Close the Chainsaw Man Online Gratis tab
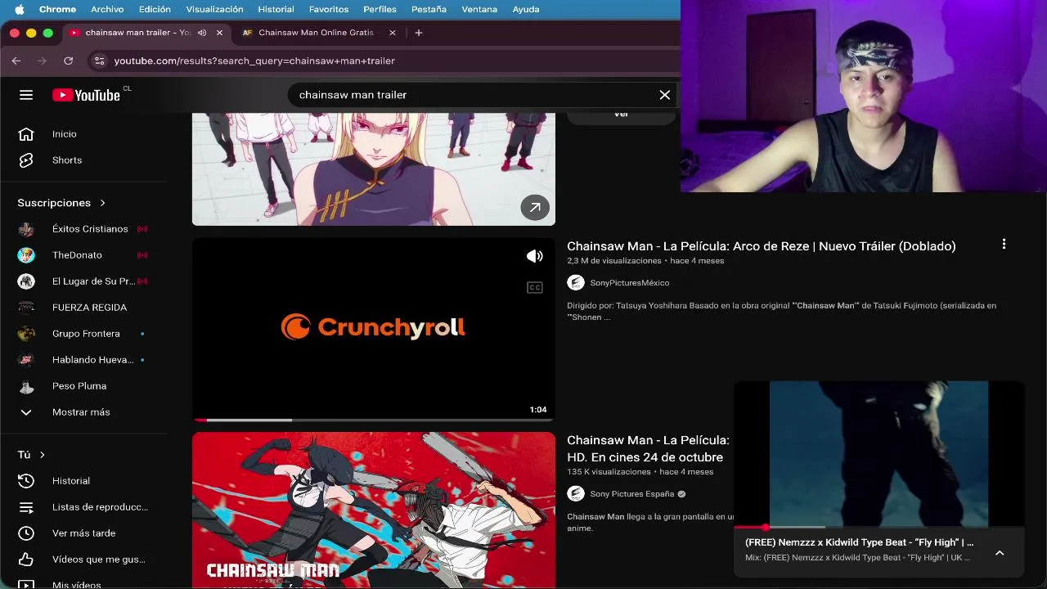This screenshot has height=589, width=1047. pos(393,33)
